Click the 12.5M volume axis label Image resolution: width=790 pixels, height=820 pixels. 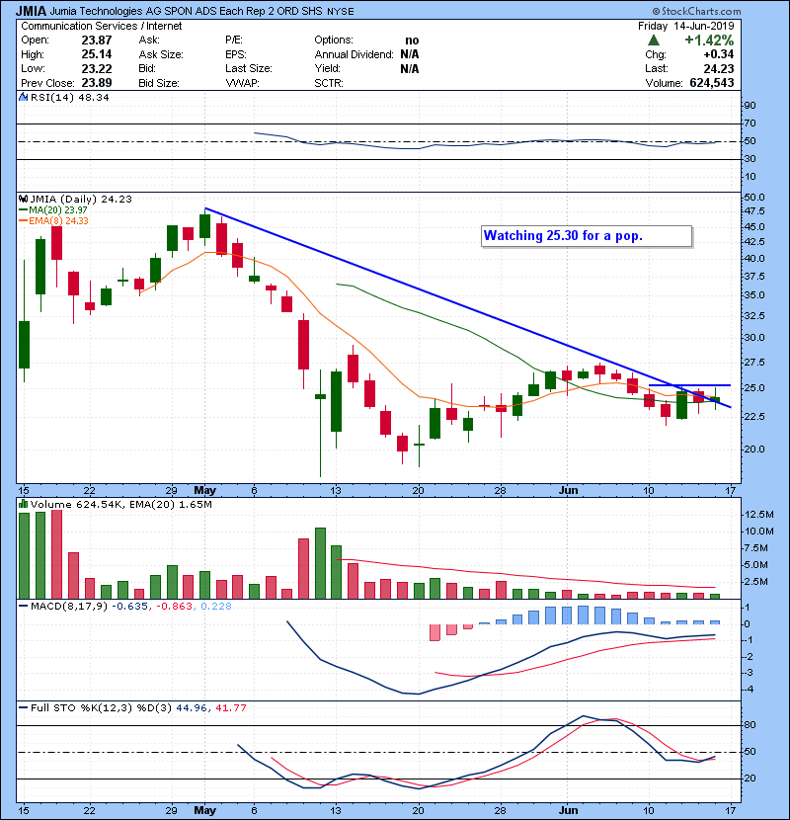[759, 515]
